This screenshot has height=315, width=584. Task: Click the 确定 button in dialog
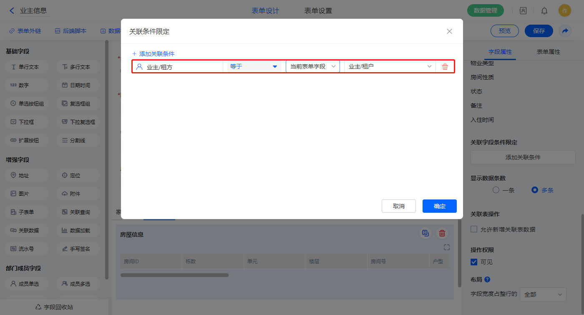pyautogui.click(x=439, y=206)
